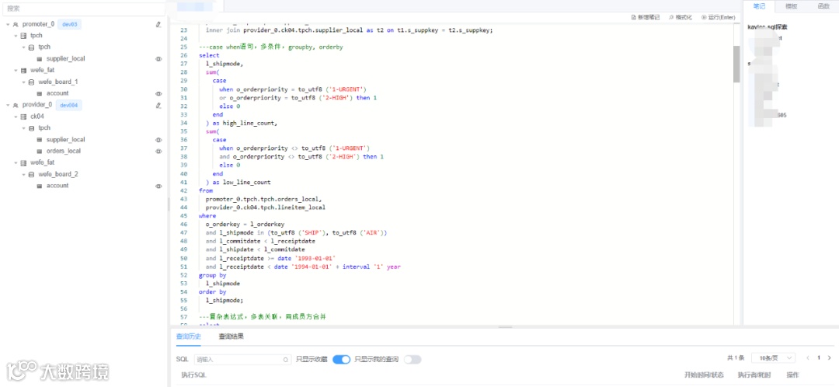Click 'as high_line_count' line in editor
The image size is (839, 387).
pos(242,123)
